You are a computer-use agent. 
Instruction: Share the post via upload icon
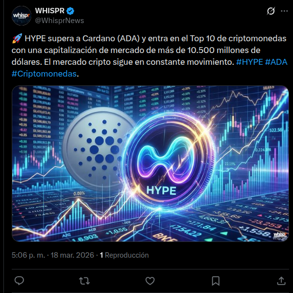(281, 281)
